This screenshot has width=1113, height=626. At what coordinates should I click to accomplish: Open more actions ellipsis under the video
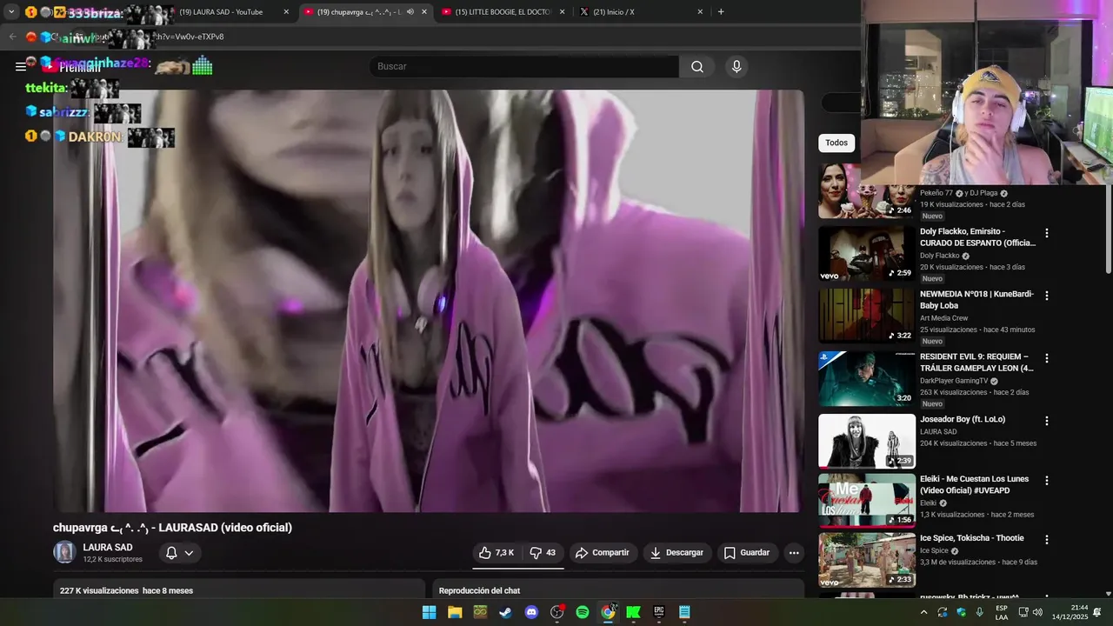pyautogui.click(x=793, y=553)
